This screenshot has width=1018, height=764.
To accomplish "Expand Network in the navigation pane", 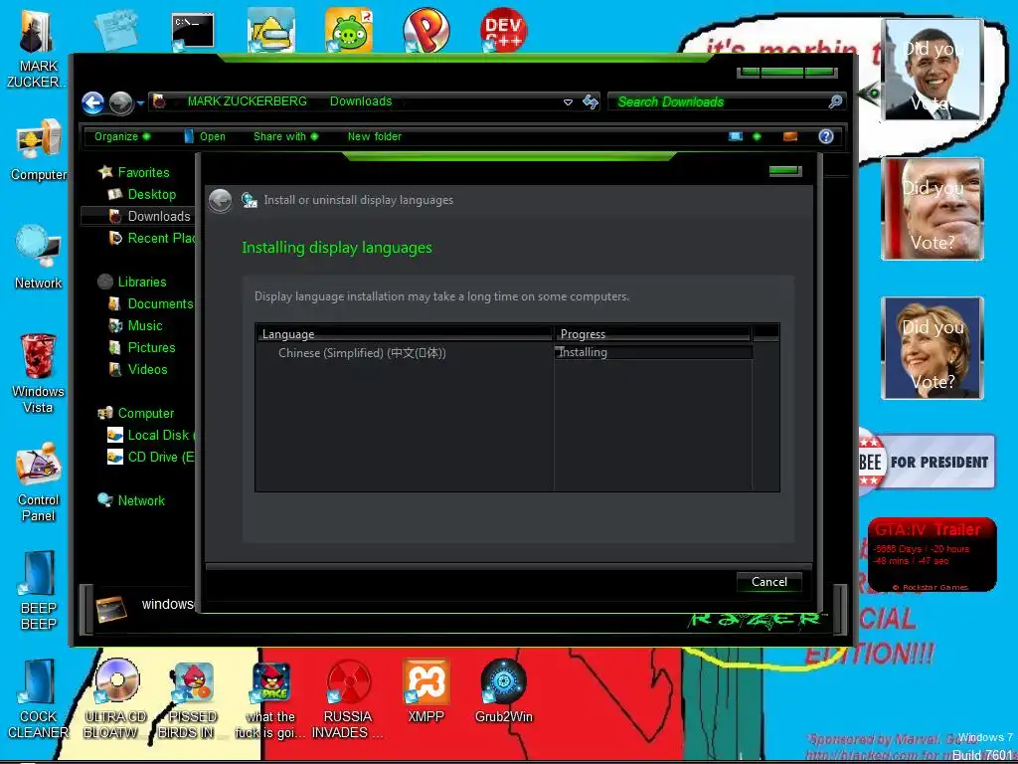I will 132,501.
